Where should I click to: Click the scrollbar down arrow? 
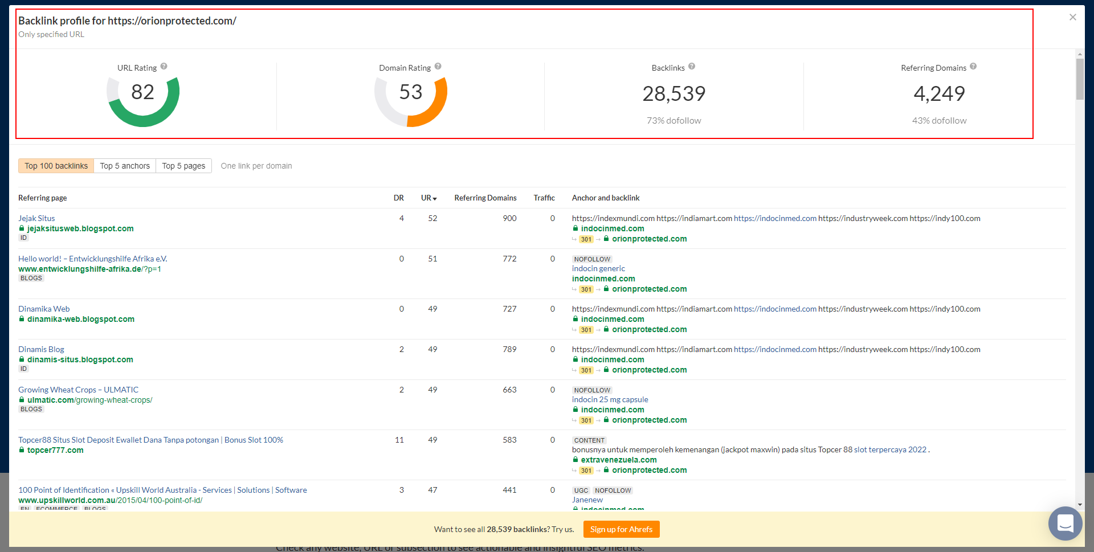pos(1080,504)
